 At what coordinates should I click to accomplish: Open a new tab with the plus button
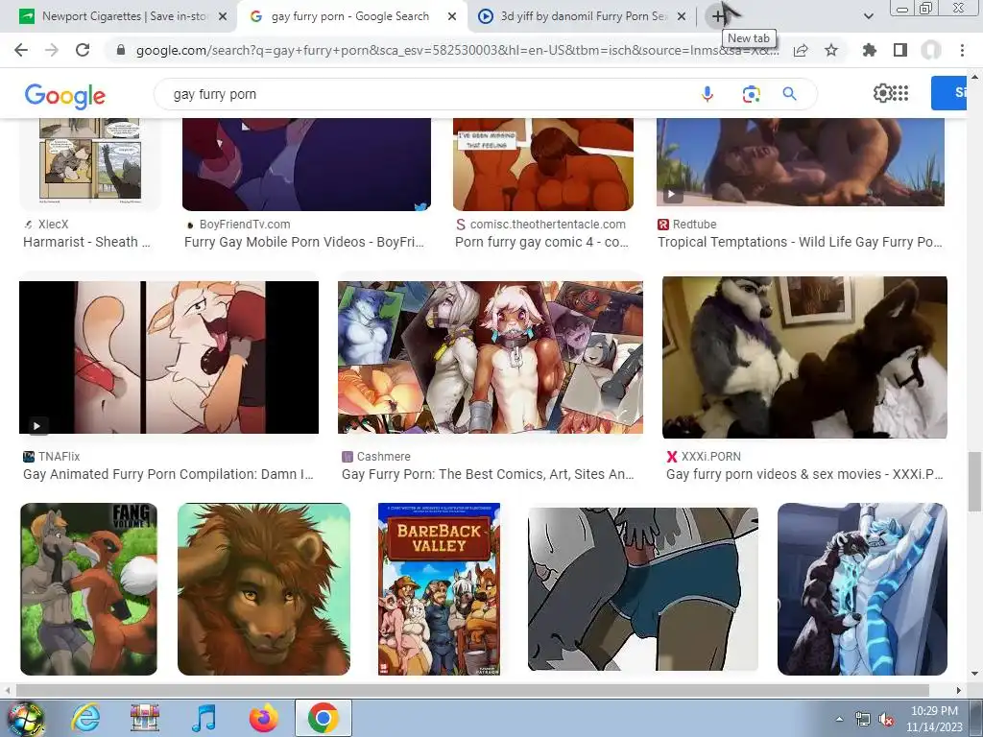click(718, 17)
